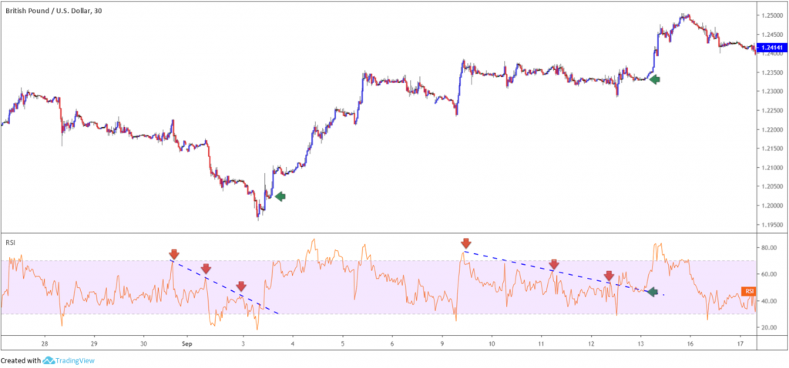Click the blue 1.24141 current price label

(771, 48)
